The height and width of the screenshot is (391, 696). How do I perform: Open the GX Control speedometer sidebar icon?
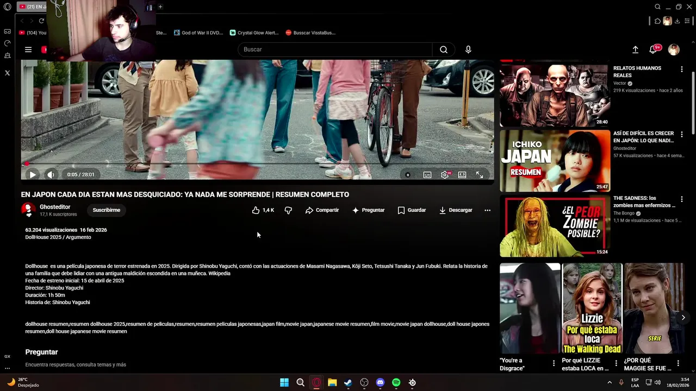point(7,43)
